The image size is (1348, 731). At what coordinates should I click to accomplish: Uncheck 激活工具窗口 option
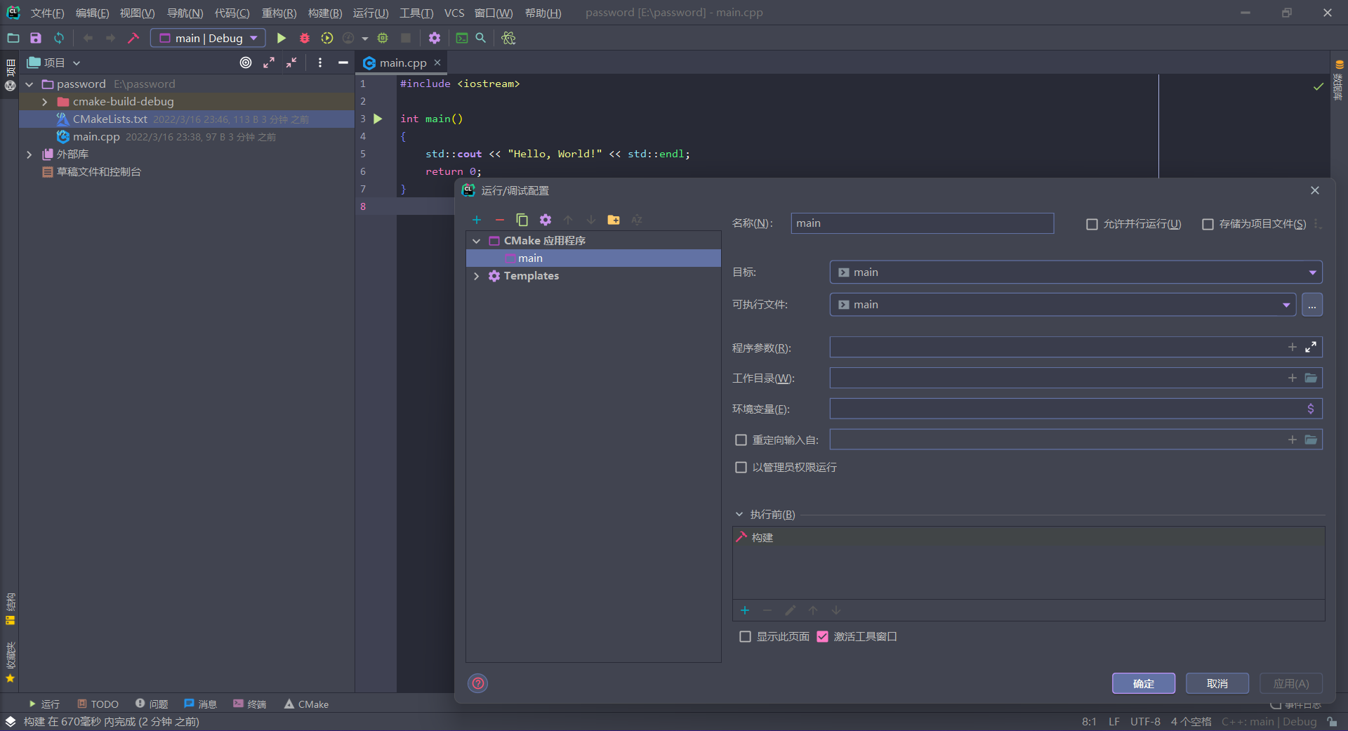click(x=822, y=636)
